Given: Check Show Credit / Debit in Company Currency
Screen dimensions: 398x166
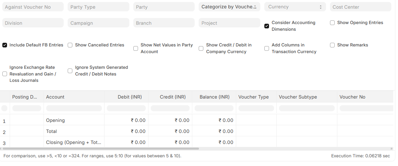Looking at the screenshot, I should [x=201, y=48].
